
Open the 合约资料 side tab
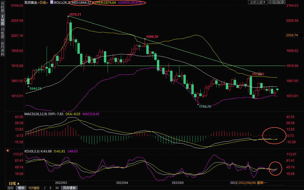pyautogui.click(x=2, y=49)
